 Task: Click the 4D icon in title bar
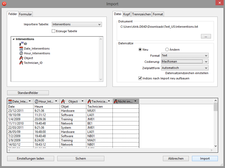tap(4, 4)
